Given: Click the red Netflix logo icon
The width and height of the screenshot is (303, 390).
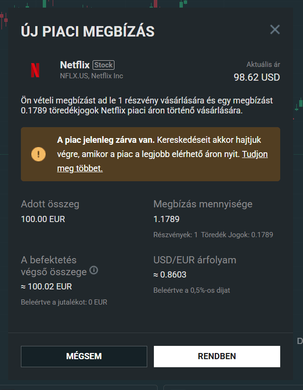Looking at the screenshot, I should click(x=35, y=70).
